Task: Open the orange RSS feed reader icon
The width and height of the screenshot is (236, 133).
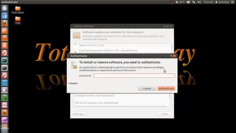Action: click(4, 112)
